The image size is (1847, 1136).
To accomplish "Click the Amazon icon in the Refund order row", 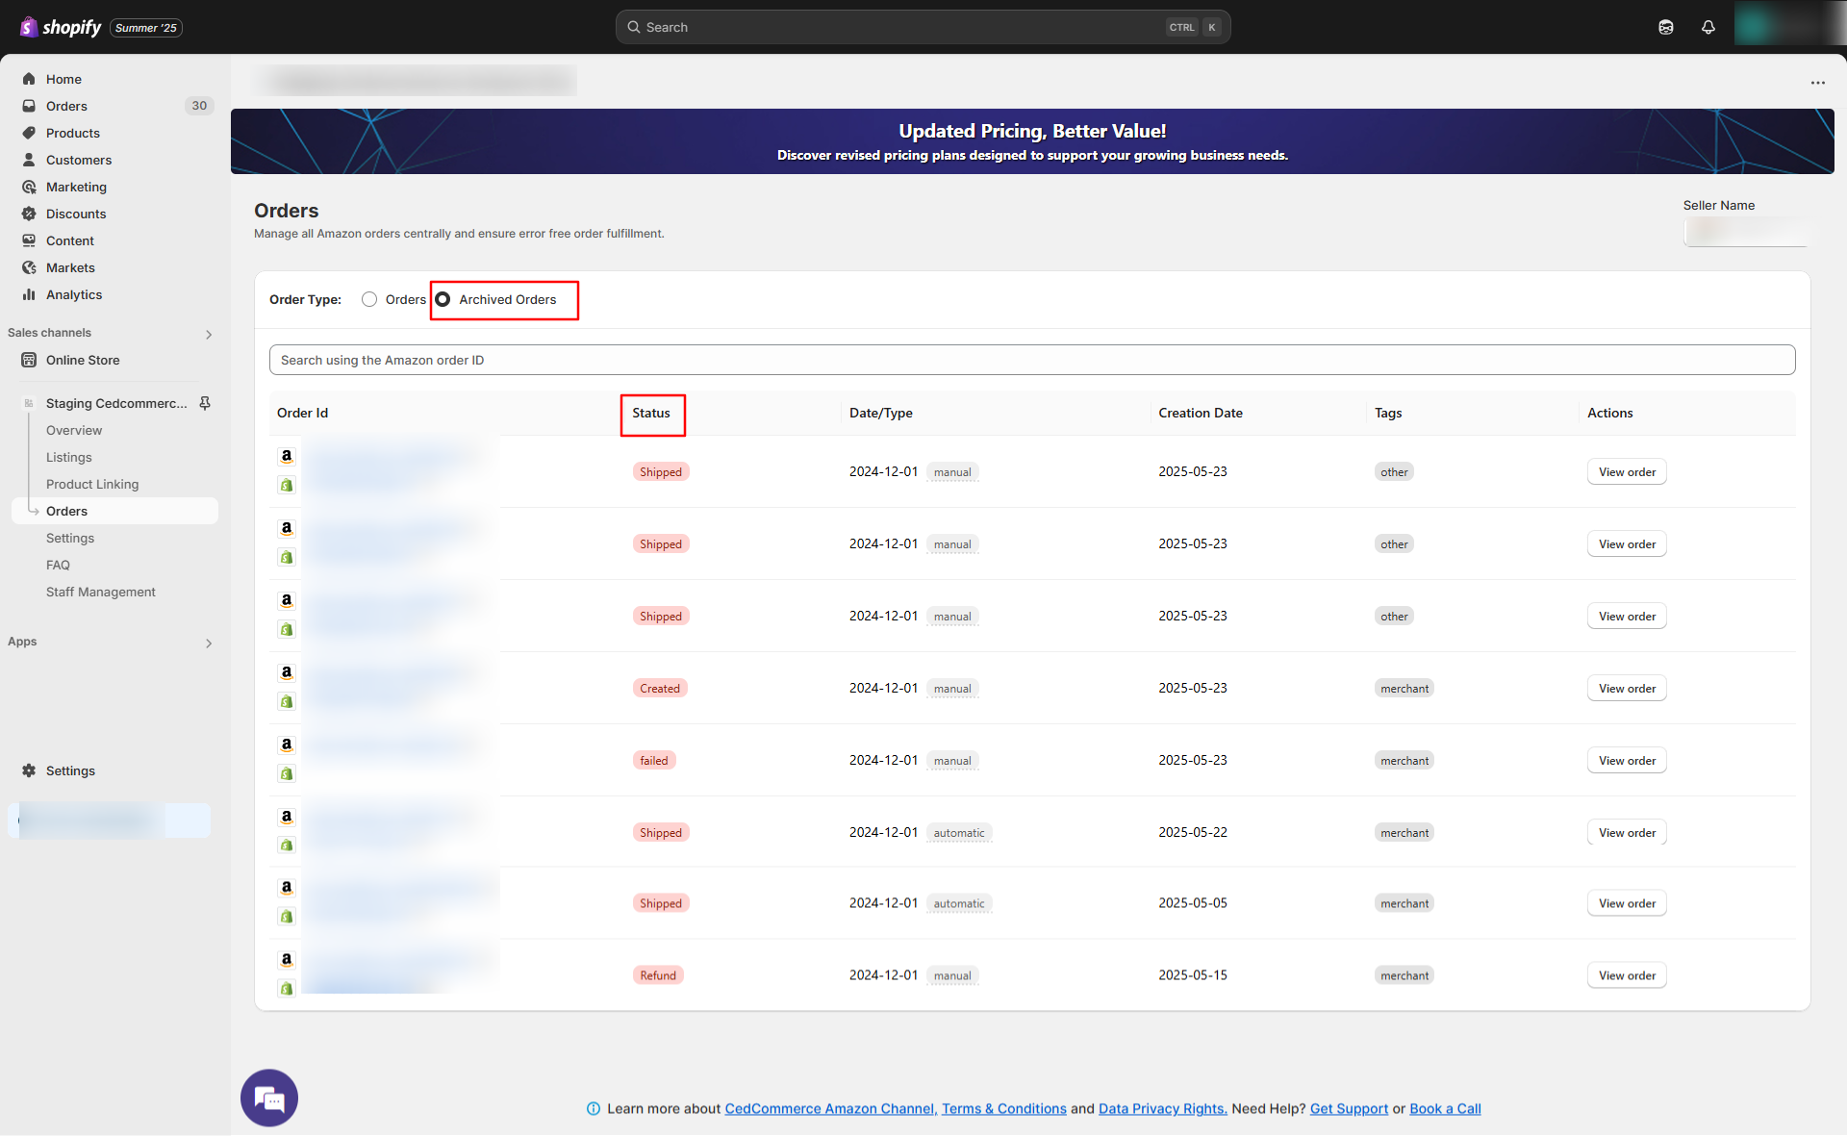I will [x=287, y=960].
